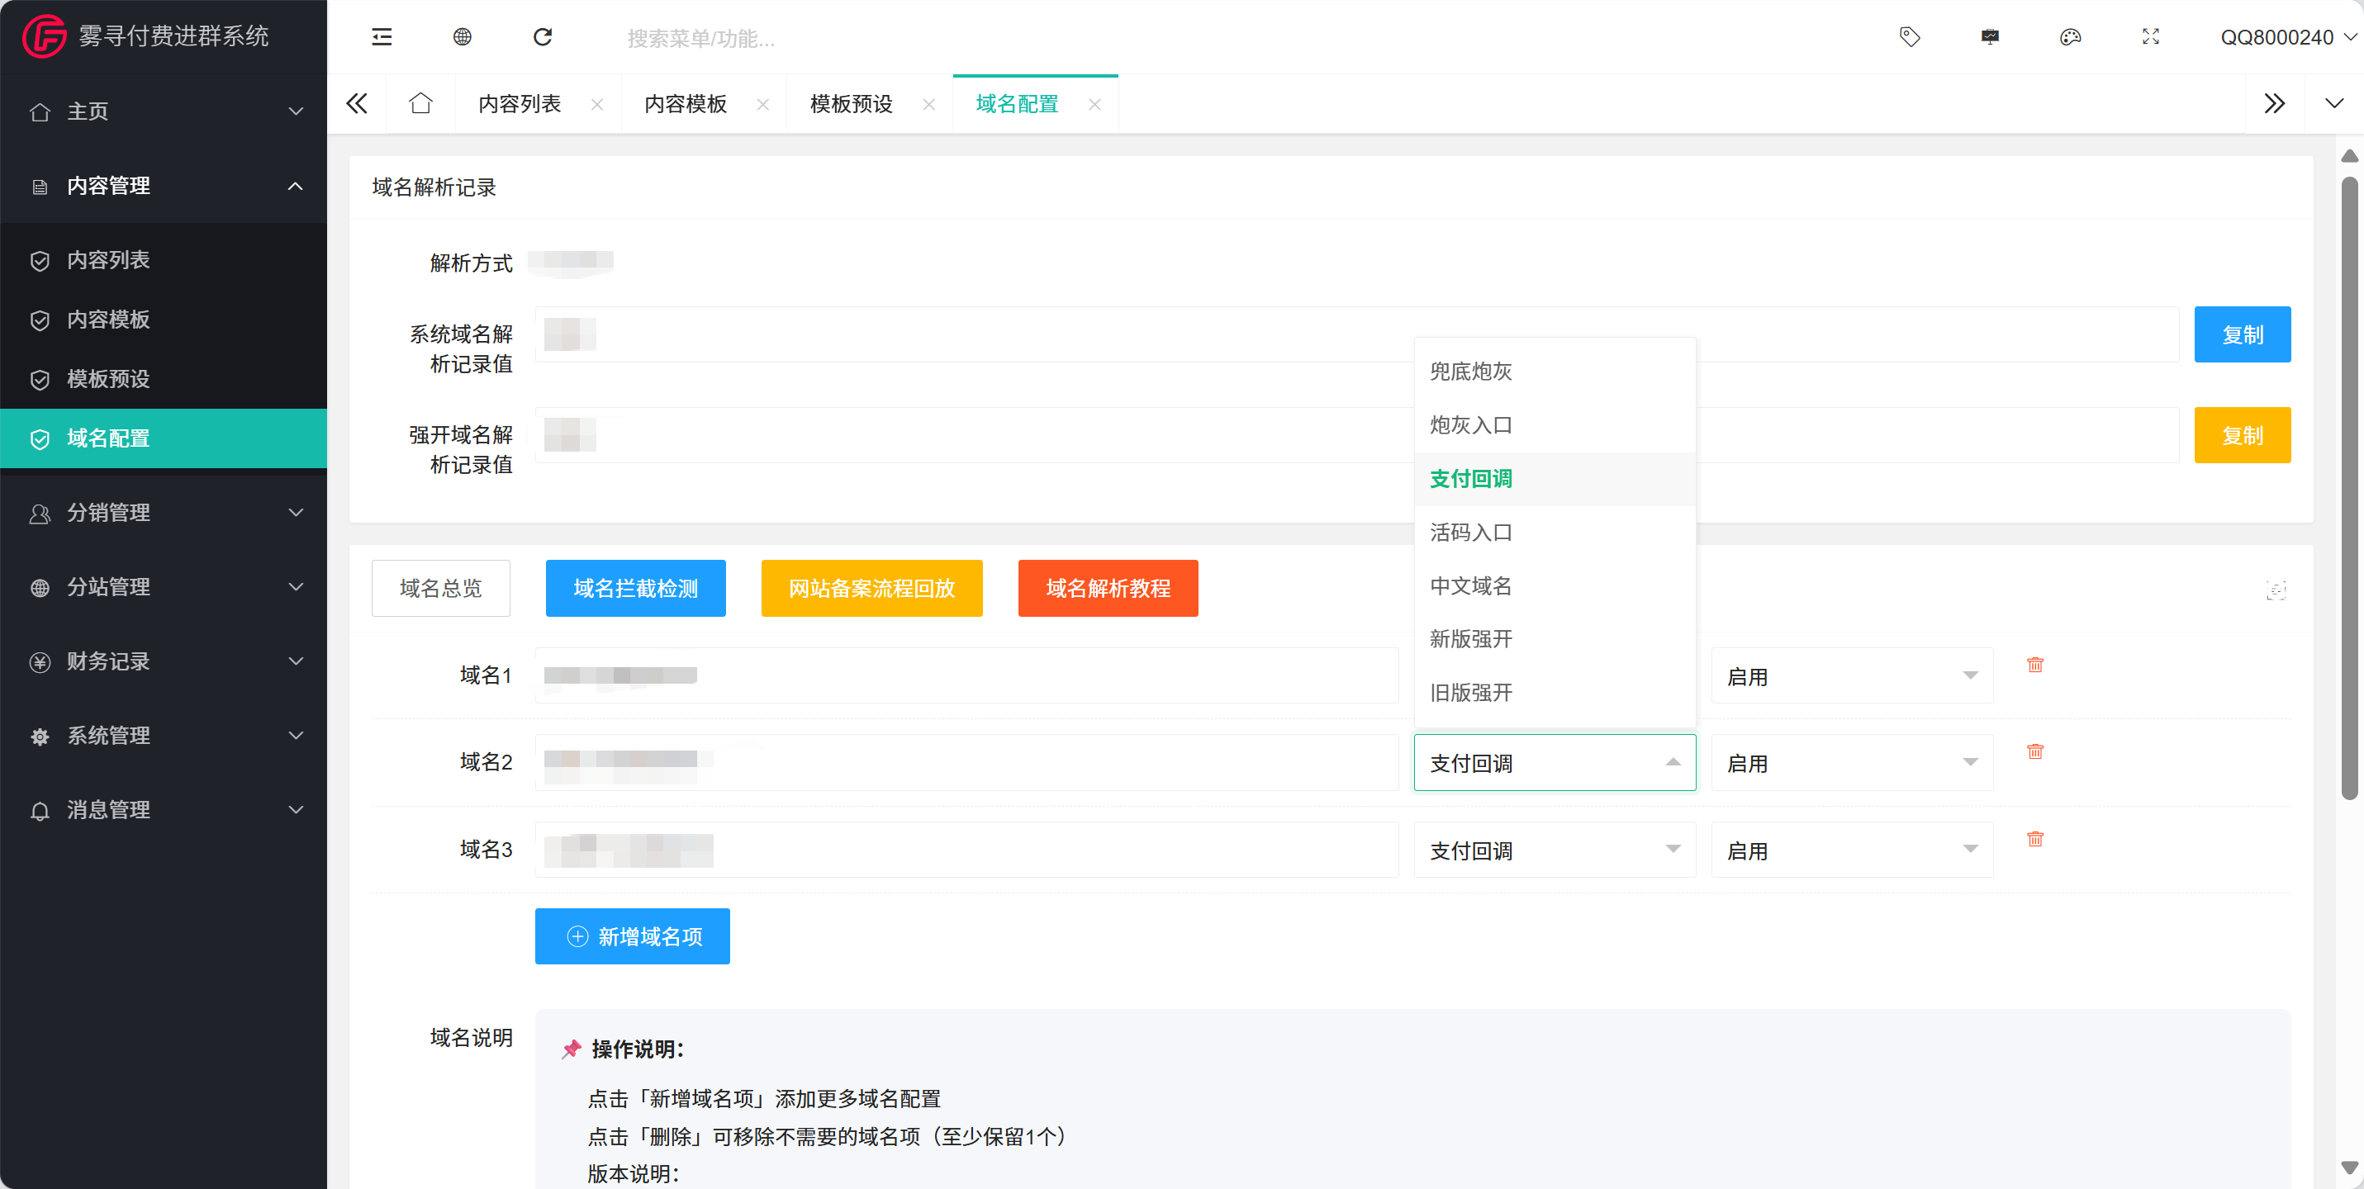This screenshot has width=2364, height=1189.
Task: Select 中文域名 from dropdown list
Action: (x=1555, y=586)
